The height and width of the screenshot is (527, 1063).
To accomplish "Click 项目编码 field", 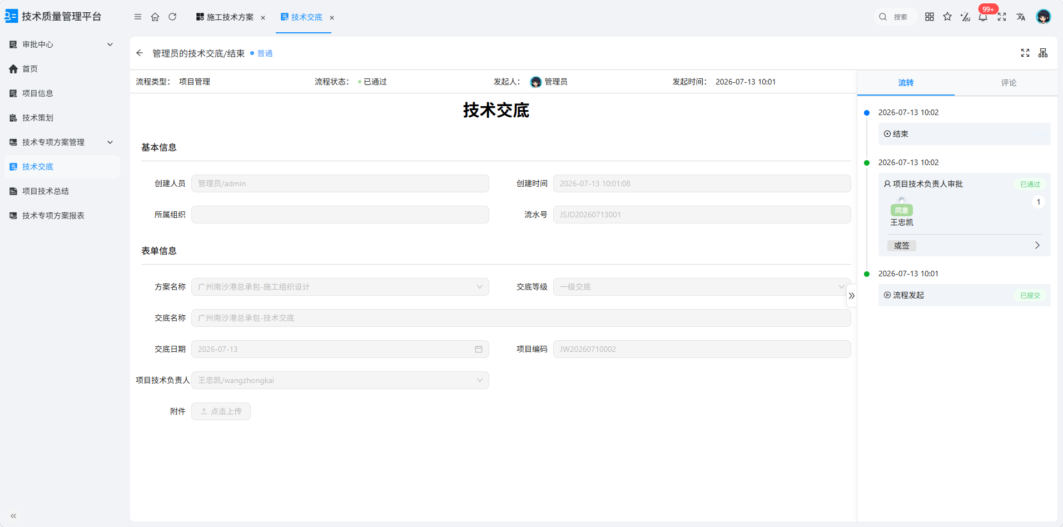I will click(702, 349).
